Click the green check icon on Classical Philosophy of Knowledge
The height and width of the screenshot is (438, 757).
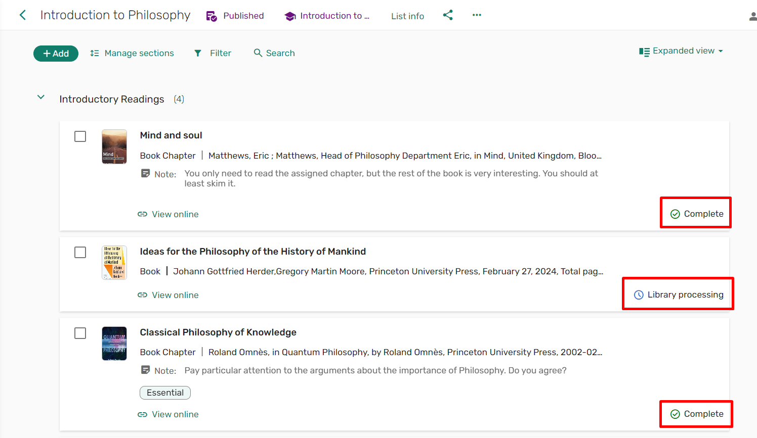pyautogui.click(x=675, y=414)
